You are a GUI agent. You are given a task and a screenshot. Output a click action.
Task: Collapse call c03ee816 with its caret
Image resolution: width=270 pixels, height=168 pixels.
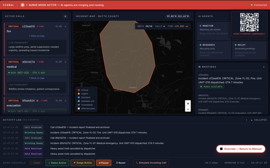point(65,26)
